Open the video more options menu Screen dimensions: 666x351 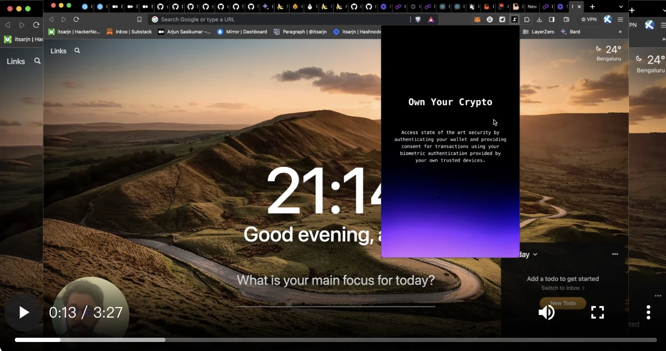pyautogui.click(x=648, y=312)
